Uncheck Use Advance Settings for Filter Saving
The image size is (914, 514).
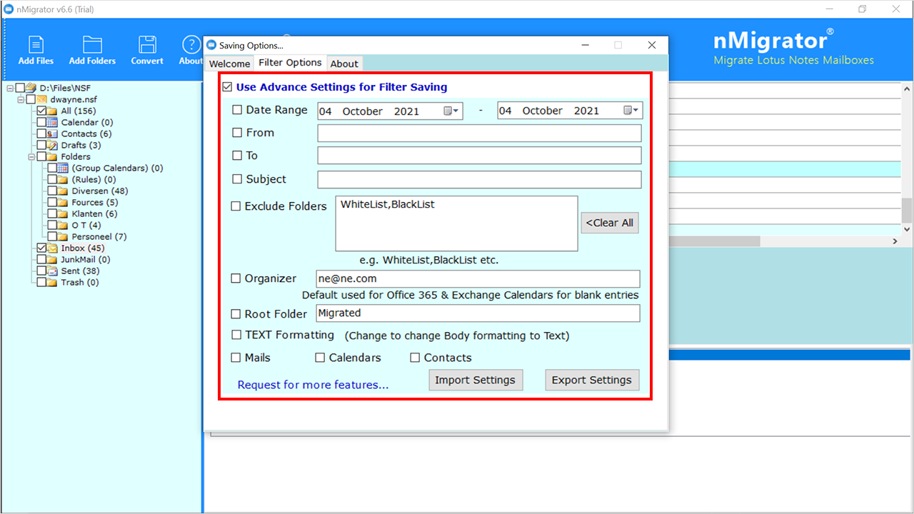pos(227,87)
